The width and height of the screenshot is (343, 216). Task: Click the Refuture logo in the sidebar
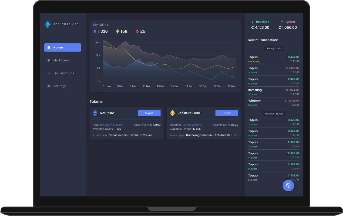coord(47,24)
